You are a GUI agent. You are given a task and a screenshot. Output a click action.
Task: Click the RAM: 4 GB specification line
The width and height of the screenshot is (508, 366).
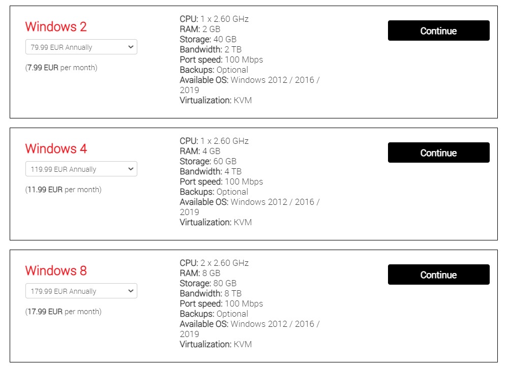point(200,151)
